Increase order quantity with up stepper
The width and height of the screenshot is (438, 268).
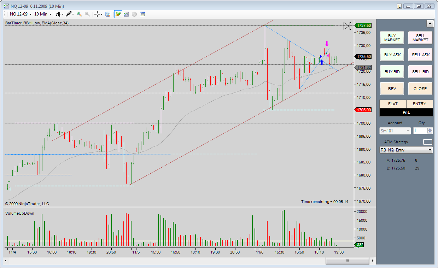point(430,129)
